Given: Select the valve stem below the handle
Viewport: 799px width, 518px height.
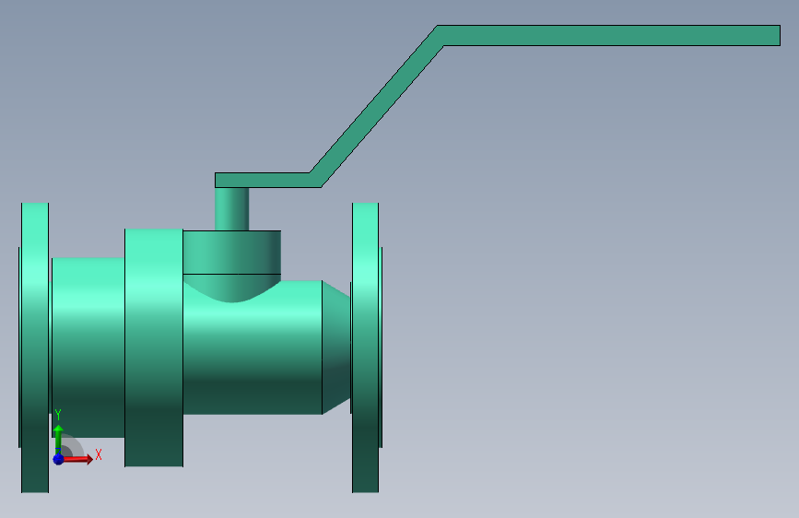Looking at the screenshot, I should 232,209.
